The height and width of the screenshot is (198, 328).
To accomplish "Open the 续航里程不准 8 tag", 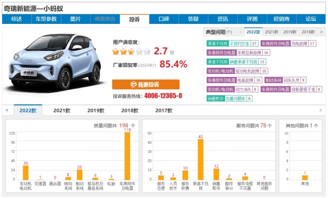I will pos(291,89).
